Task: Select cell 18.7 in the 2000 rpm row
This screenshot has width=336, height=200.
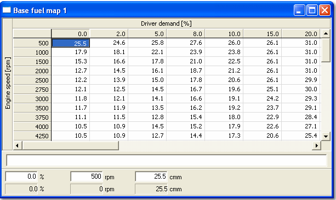Action: click(186, 70)
